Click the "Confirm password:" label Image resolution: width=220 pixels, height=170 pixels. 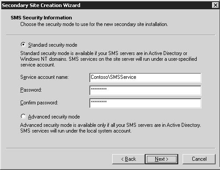pyautogui.click(x=39, y=103)
